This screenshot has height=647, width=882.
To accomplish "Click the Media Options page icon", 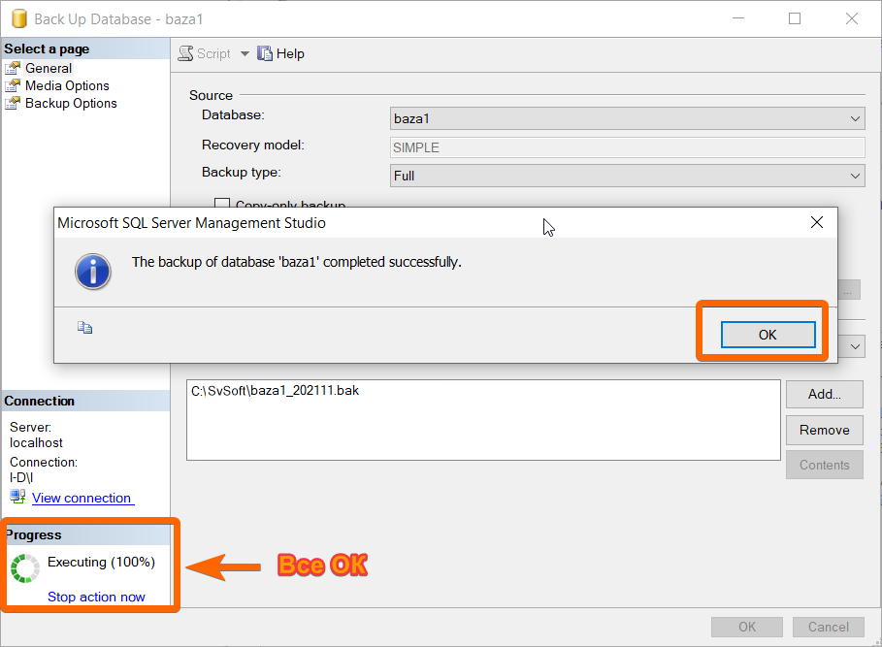I will point(13,85).
